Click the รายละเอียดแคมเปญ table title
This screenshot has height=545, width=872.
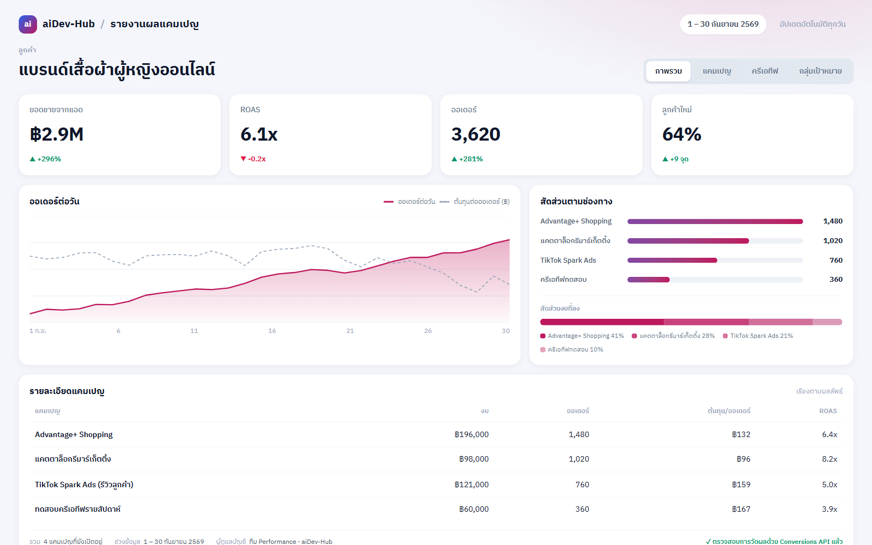point(67,391)
